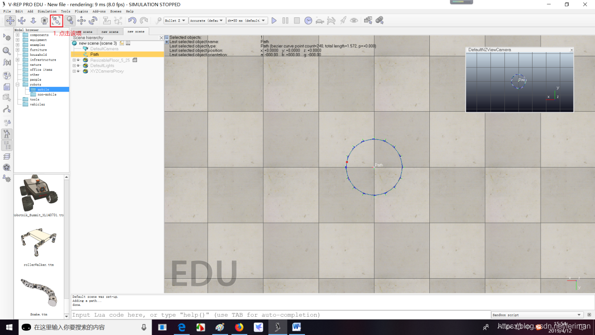Open the Accurate dynamics settings dropdown
This screenshot has width=595, height=335.
[207, 21]
